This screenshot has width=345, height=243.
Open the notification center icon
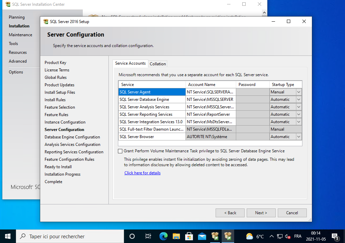pos(335,236)
